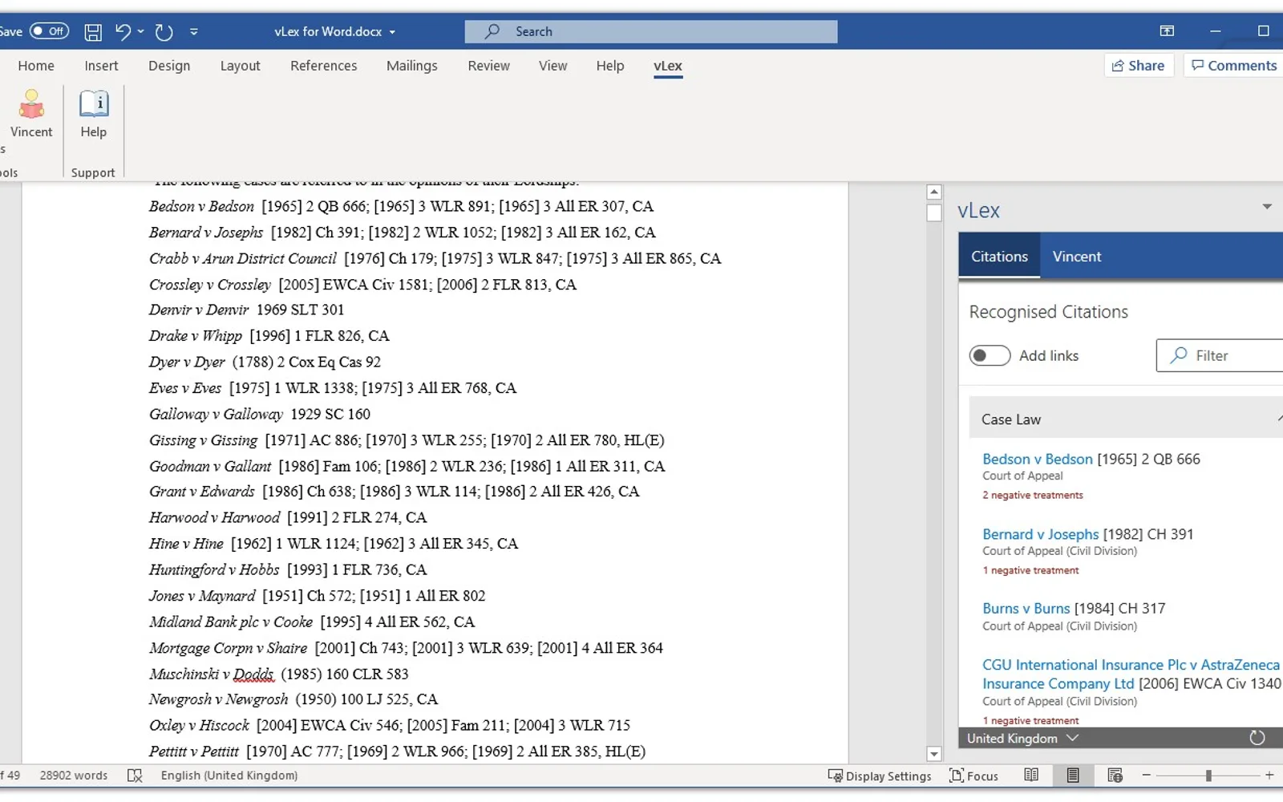Open the View tab

pyautogui.click(x=552, y=66)
